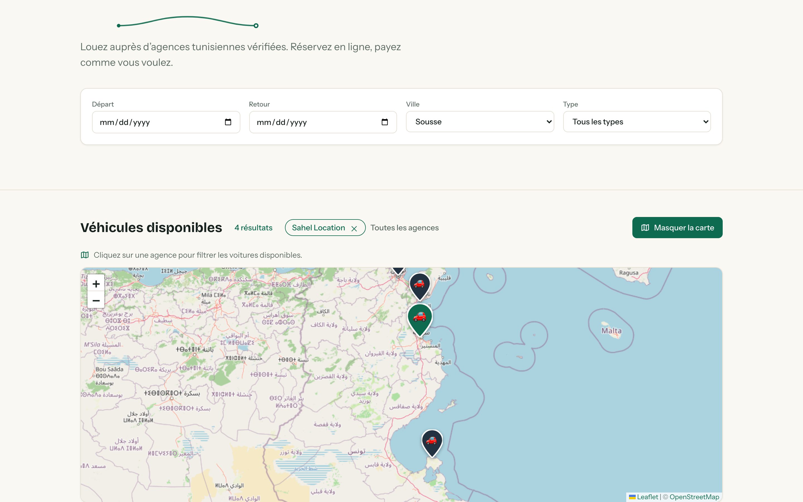Remove the Sahel Location filter chip
The height and width of the screenshot is (502, 803).
tap(354, 228)
